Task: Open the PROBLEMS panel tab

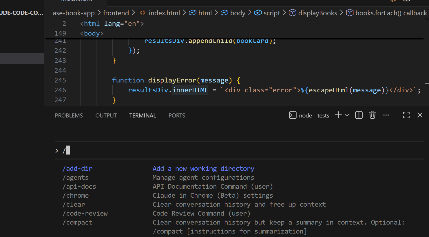Action: tap(69, 115)
